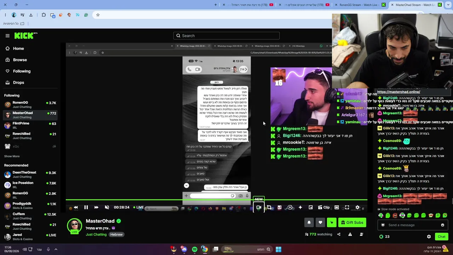This screenshot has height=255, width=453.
Task: Toggle the follow heart button
Action: (320, 222)
